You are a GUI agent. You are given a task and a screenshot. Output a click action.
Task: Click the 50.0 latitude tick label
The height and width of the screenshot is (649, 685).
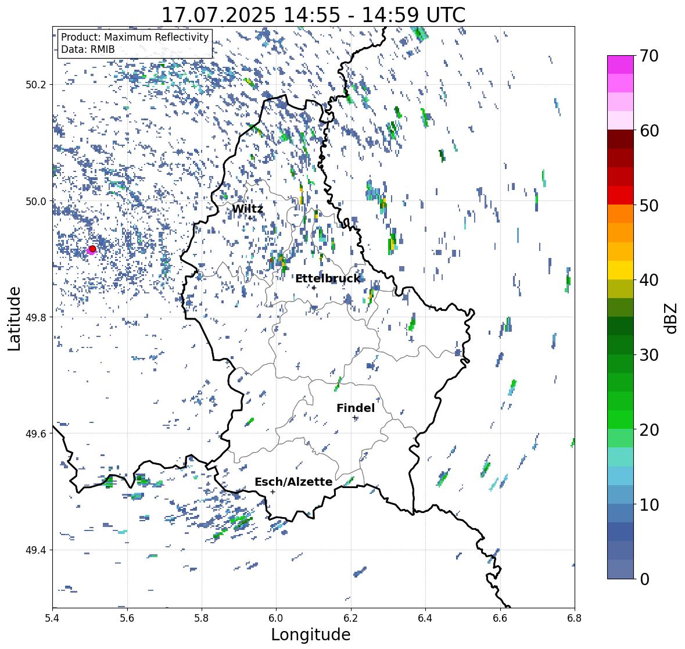point(37,202)
